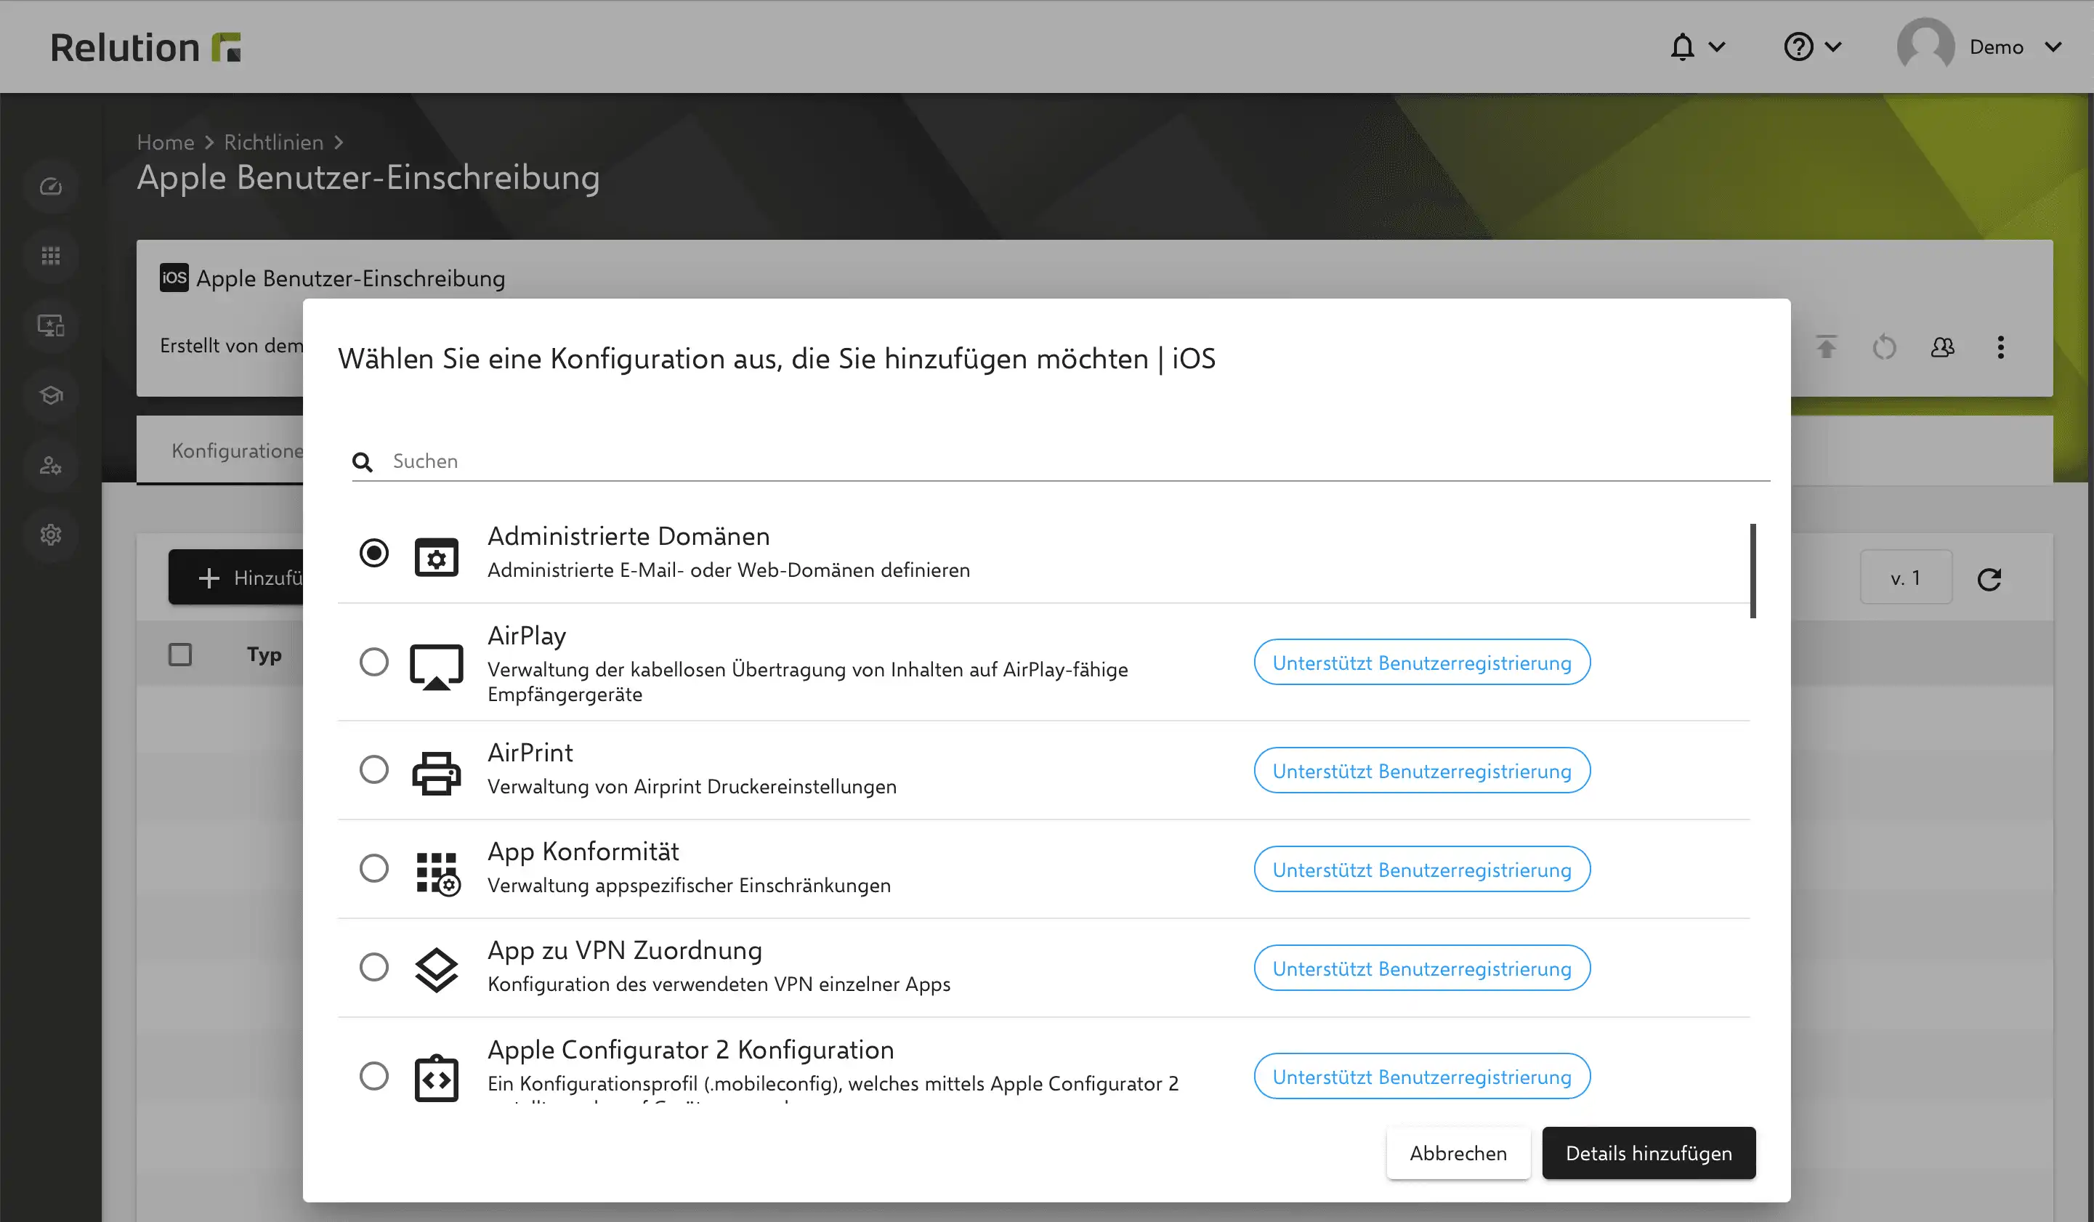Click the Typ column header

click(x=264, y=655)
